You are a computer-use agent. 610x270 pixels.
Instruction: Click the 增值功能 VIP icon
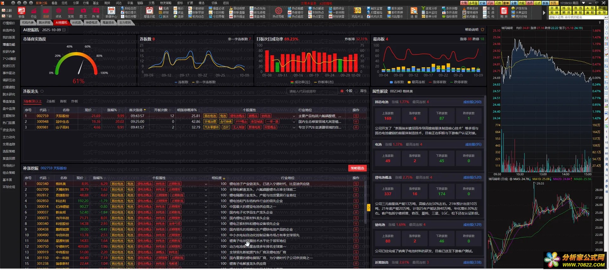[149, 10]
